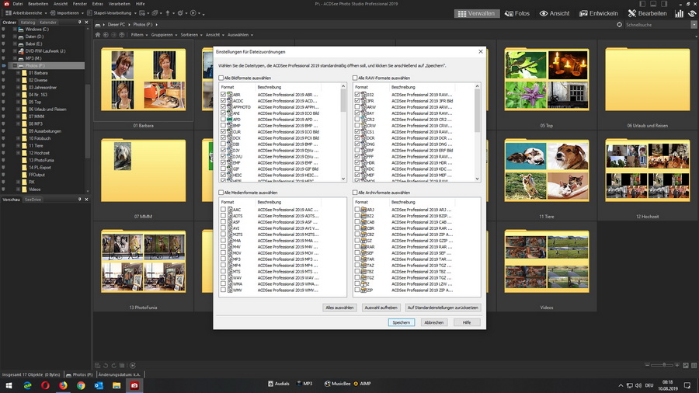
Task: Open Opera browser from the taskbar
Action: point(46,384)
